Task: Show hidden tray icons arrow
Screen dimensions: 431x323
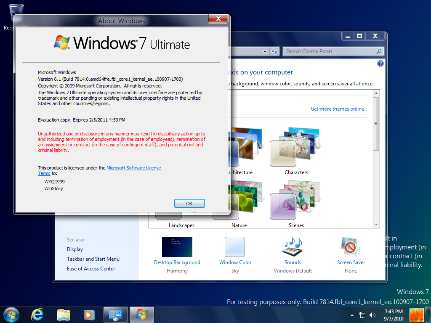Action: [352, 315]
